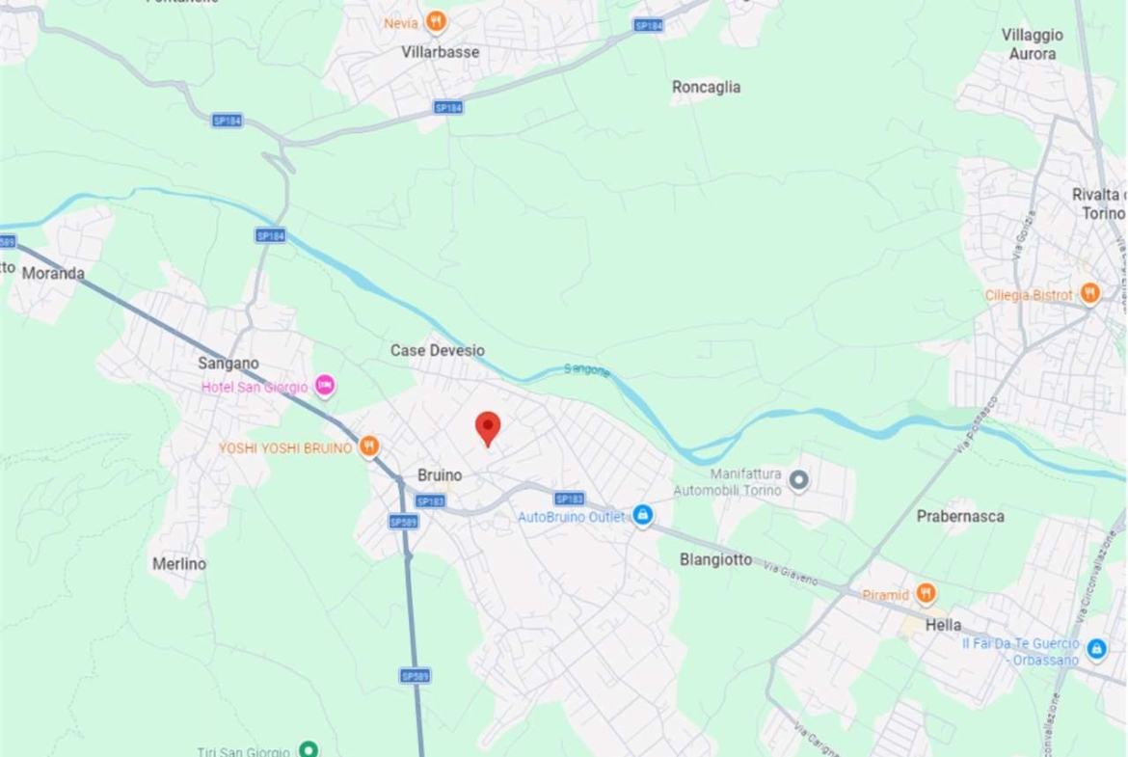The height and width of the screenshot is (757, 1128).
Task: Click the Bruino town name
Action: pos(440,474)
